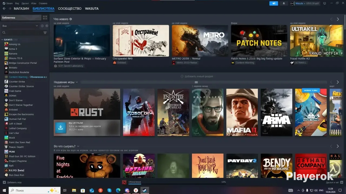Open the announcements megaphone button

coord(274,4)
